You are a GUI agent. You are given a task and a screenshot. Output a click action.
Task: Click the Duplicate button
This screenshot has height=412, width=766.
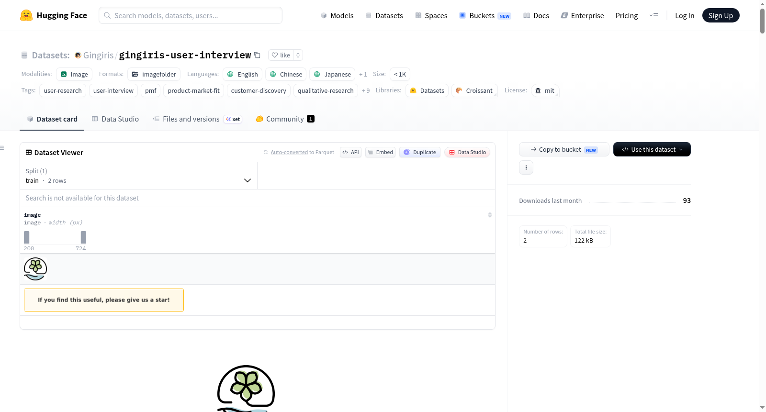(420, 152)
